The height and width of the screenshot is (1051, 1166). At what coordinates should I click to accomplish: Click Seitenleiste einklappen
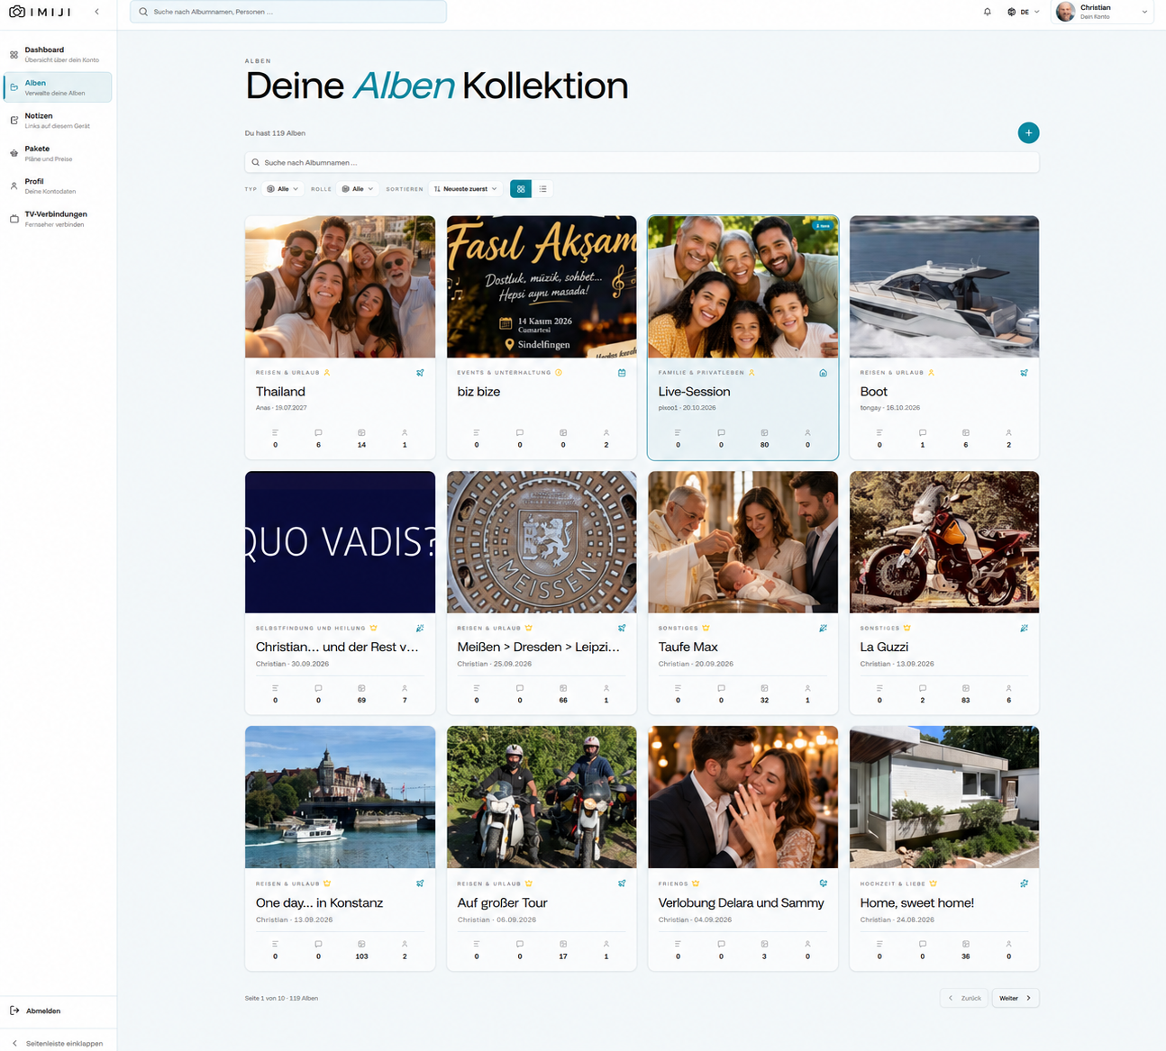(59, 1043)
